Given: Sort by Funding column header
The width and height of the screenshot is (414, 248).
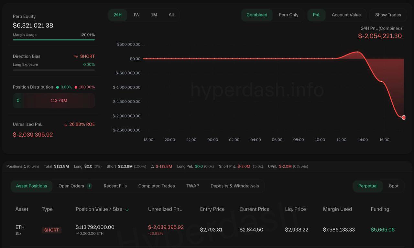Looking at the screenshot, I should click(380, 209).
